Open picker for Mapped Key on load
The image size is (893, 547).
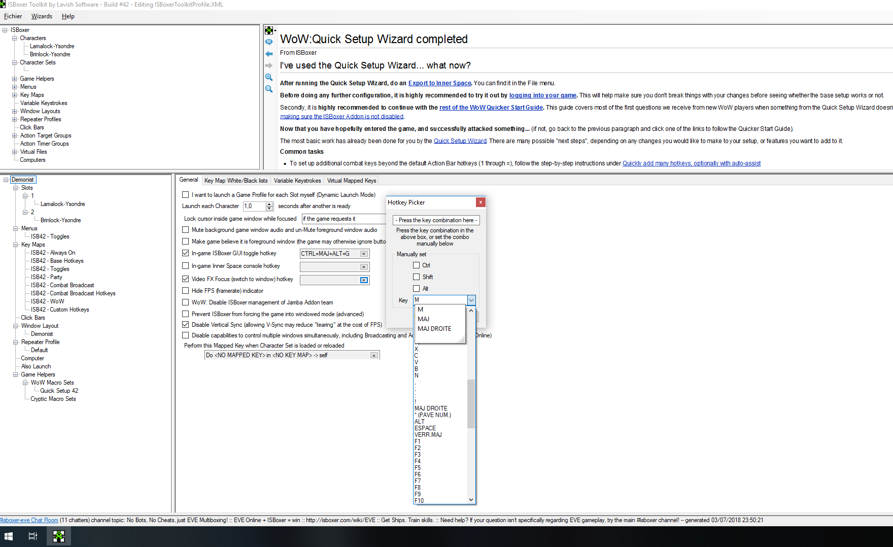[x=374, y=355]
